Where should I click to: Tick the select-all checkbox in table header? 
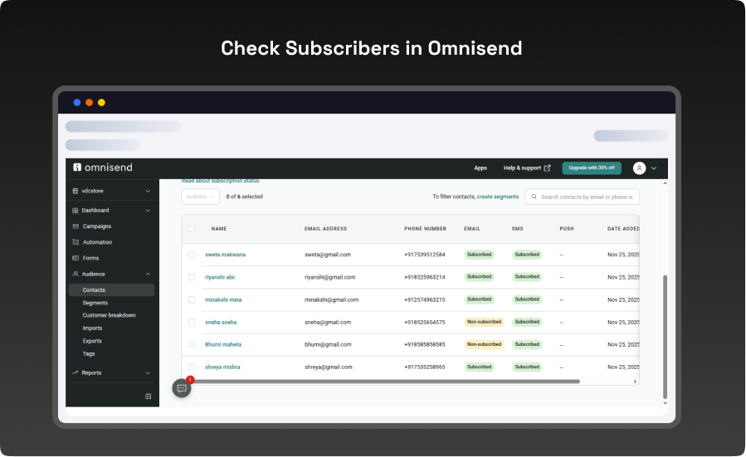pyautogui.click(x=192, y=229)
